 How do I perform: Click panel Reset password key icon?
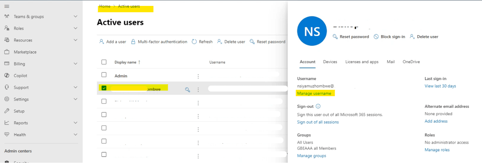[335, 36]
